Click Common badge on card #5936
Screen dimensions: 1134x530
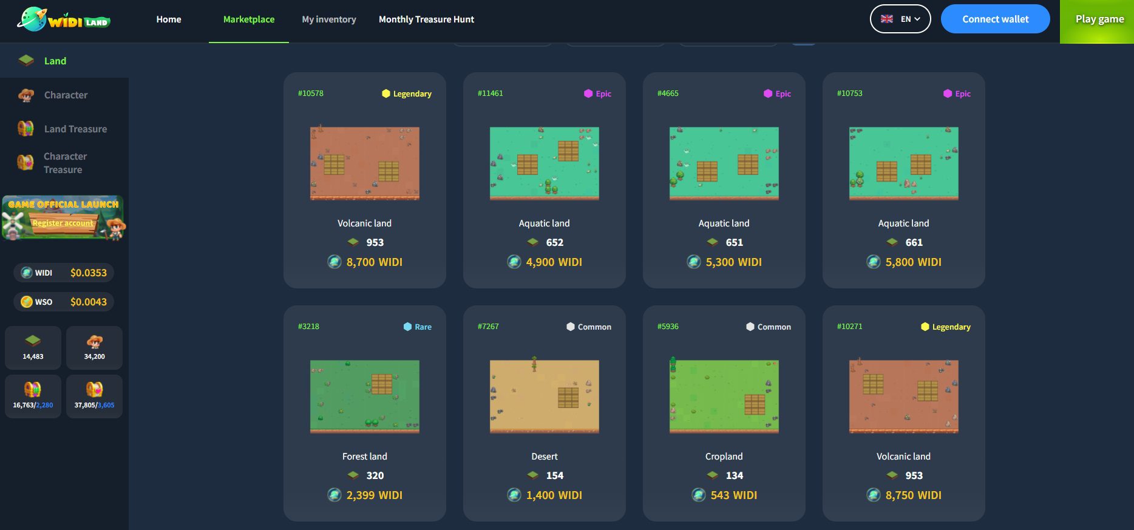pos(769,327)
